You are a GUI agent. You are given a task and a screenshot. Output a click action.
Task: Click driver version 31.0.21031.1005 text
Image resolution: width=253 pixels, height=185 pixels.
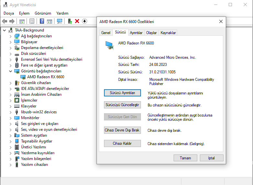click(162, 72)
